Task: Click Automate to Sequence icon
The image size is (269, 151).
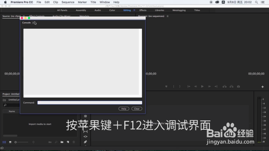Action: [x=50, y=142]
